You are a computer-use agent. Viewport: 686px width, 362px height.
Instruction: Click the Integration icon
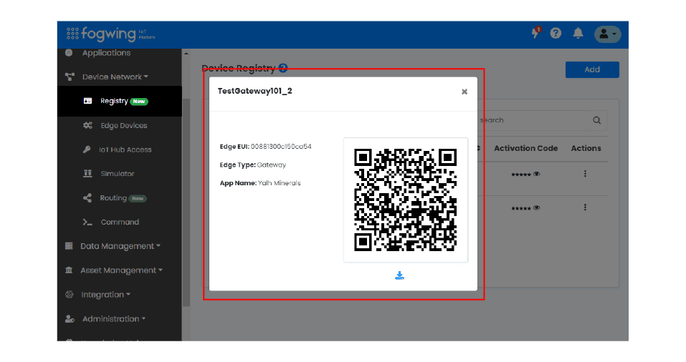click(x=69, y=294)
